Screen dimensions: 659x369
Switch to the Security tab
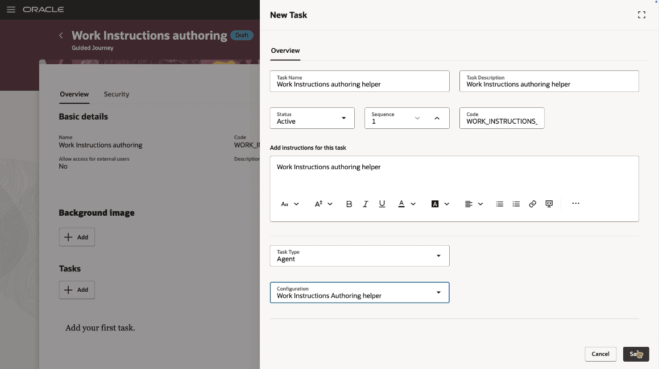117,94
